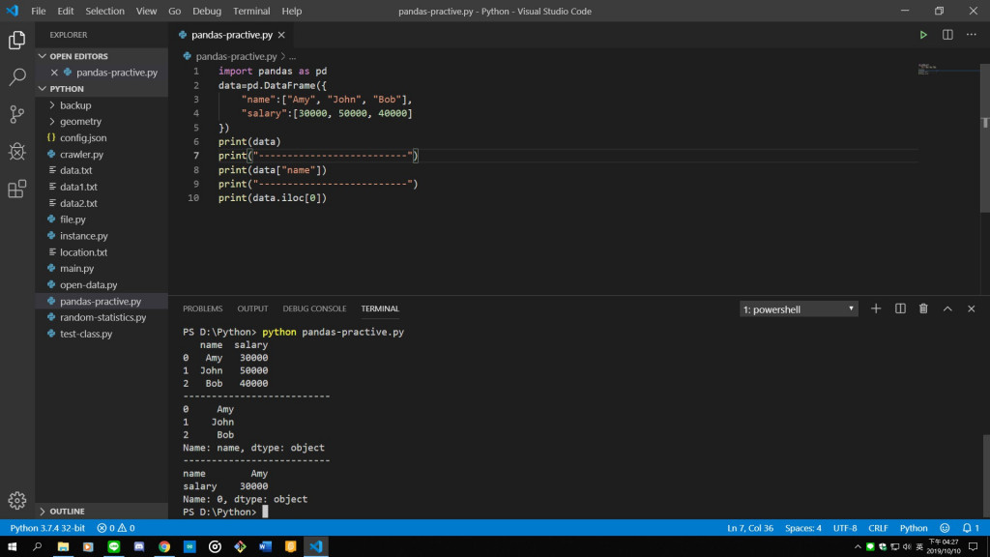
Task: Open the Selection menu
Action: click(x=104, y=11)
